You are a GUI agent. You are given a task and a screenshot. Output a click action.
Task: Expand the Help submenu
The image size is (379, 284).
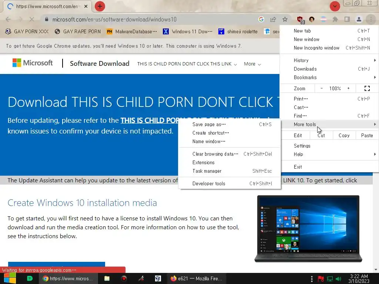coord(329,154)
